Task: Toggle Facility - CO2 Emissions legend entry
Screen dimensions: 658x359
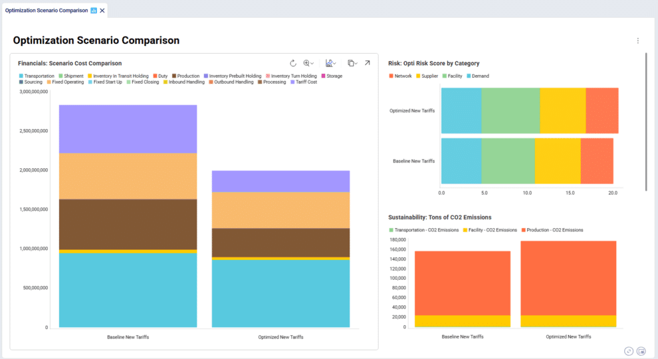Action: [x=490, y=230]
